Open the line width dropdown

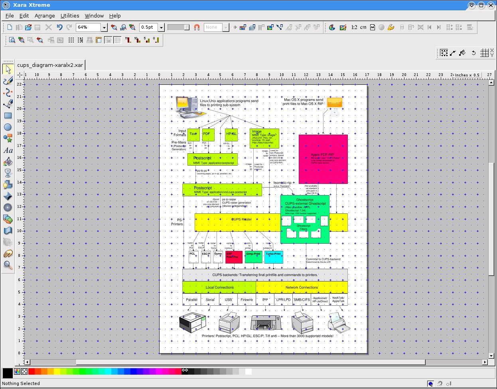[162, 27]
